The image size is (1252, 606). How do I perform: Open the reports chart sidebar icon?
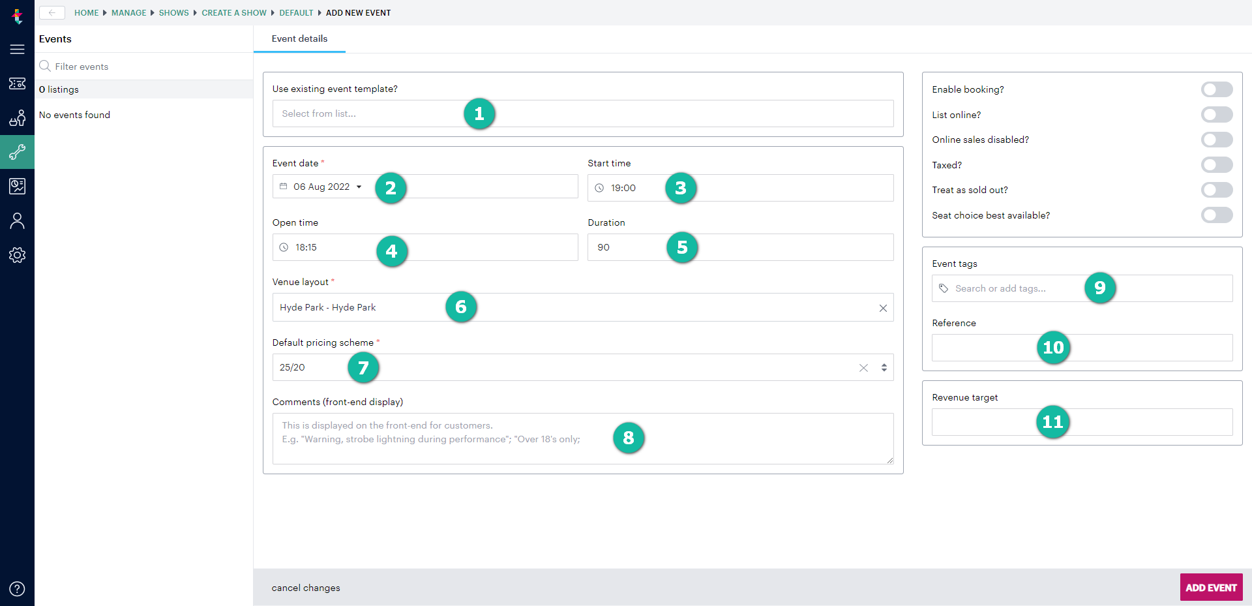[18, 187]
